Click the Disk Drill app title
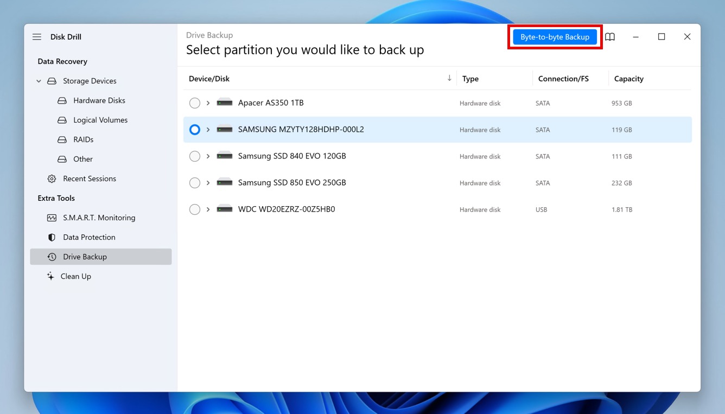The width and height of the screenshot is (725, 414). (66, 37)
